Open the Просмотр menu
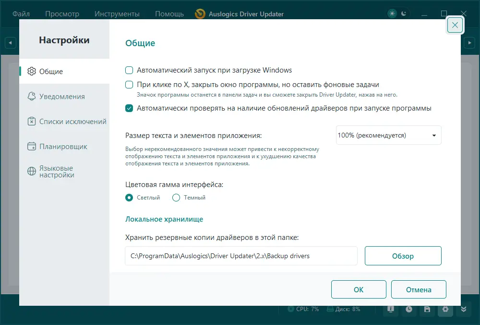480x325 pixels. (x=62, y=14)
